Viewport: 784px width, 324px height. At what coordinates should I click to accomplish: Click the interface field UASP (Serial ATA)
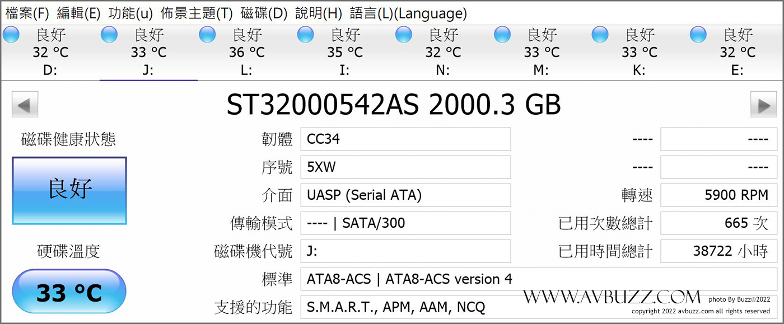[x=405, y=195]
